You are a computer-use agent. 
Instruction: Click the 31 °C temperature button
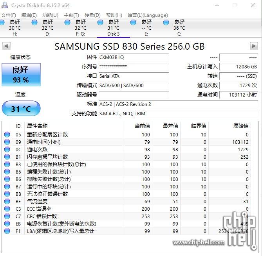[21, 109]
